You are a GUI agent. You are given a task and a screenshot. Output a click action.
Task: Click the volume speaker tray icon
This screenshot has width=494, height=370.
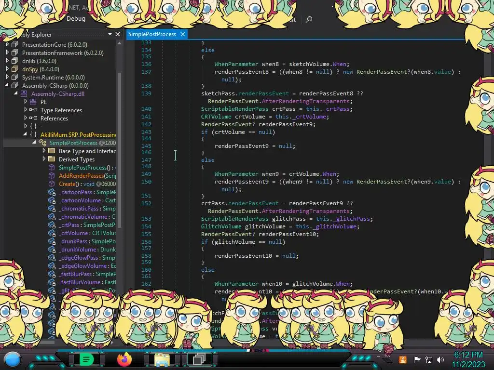coord(440,359)
